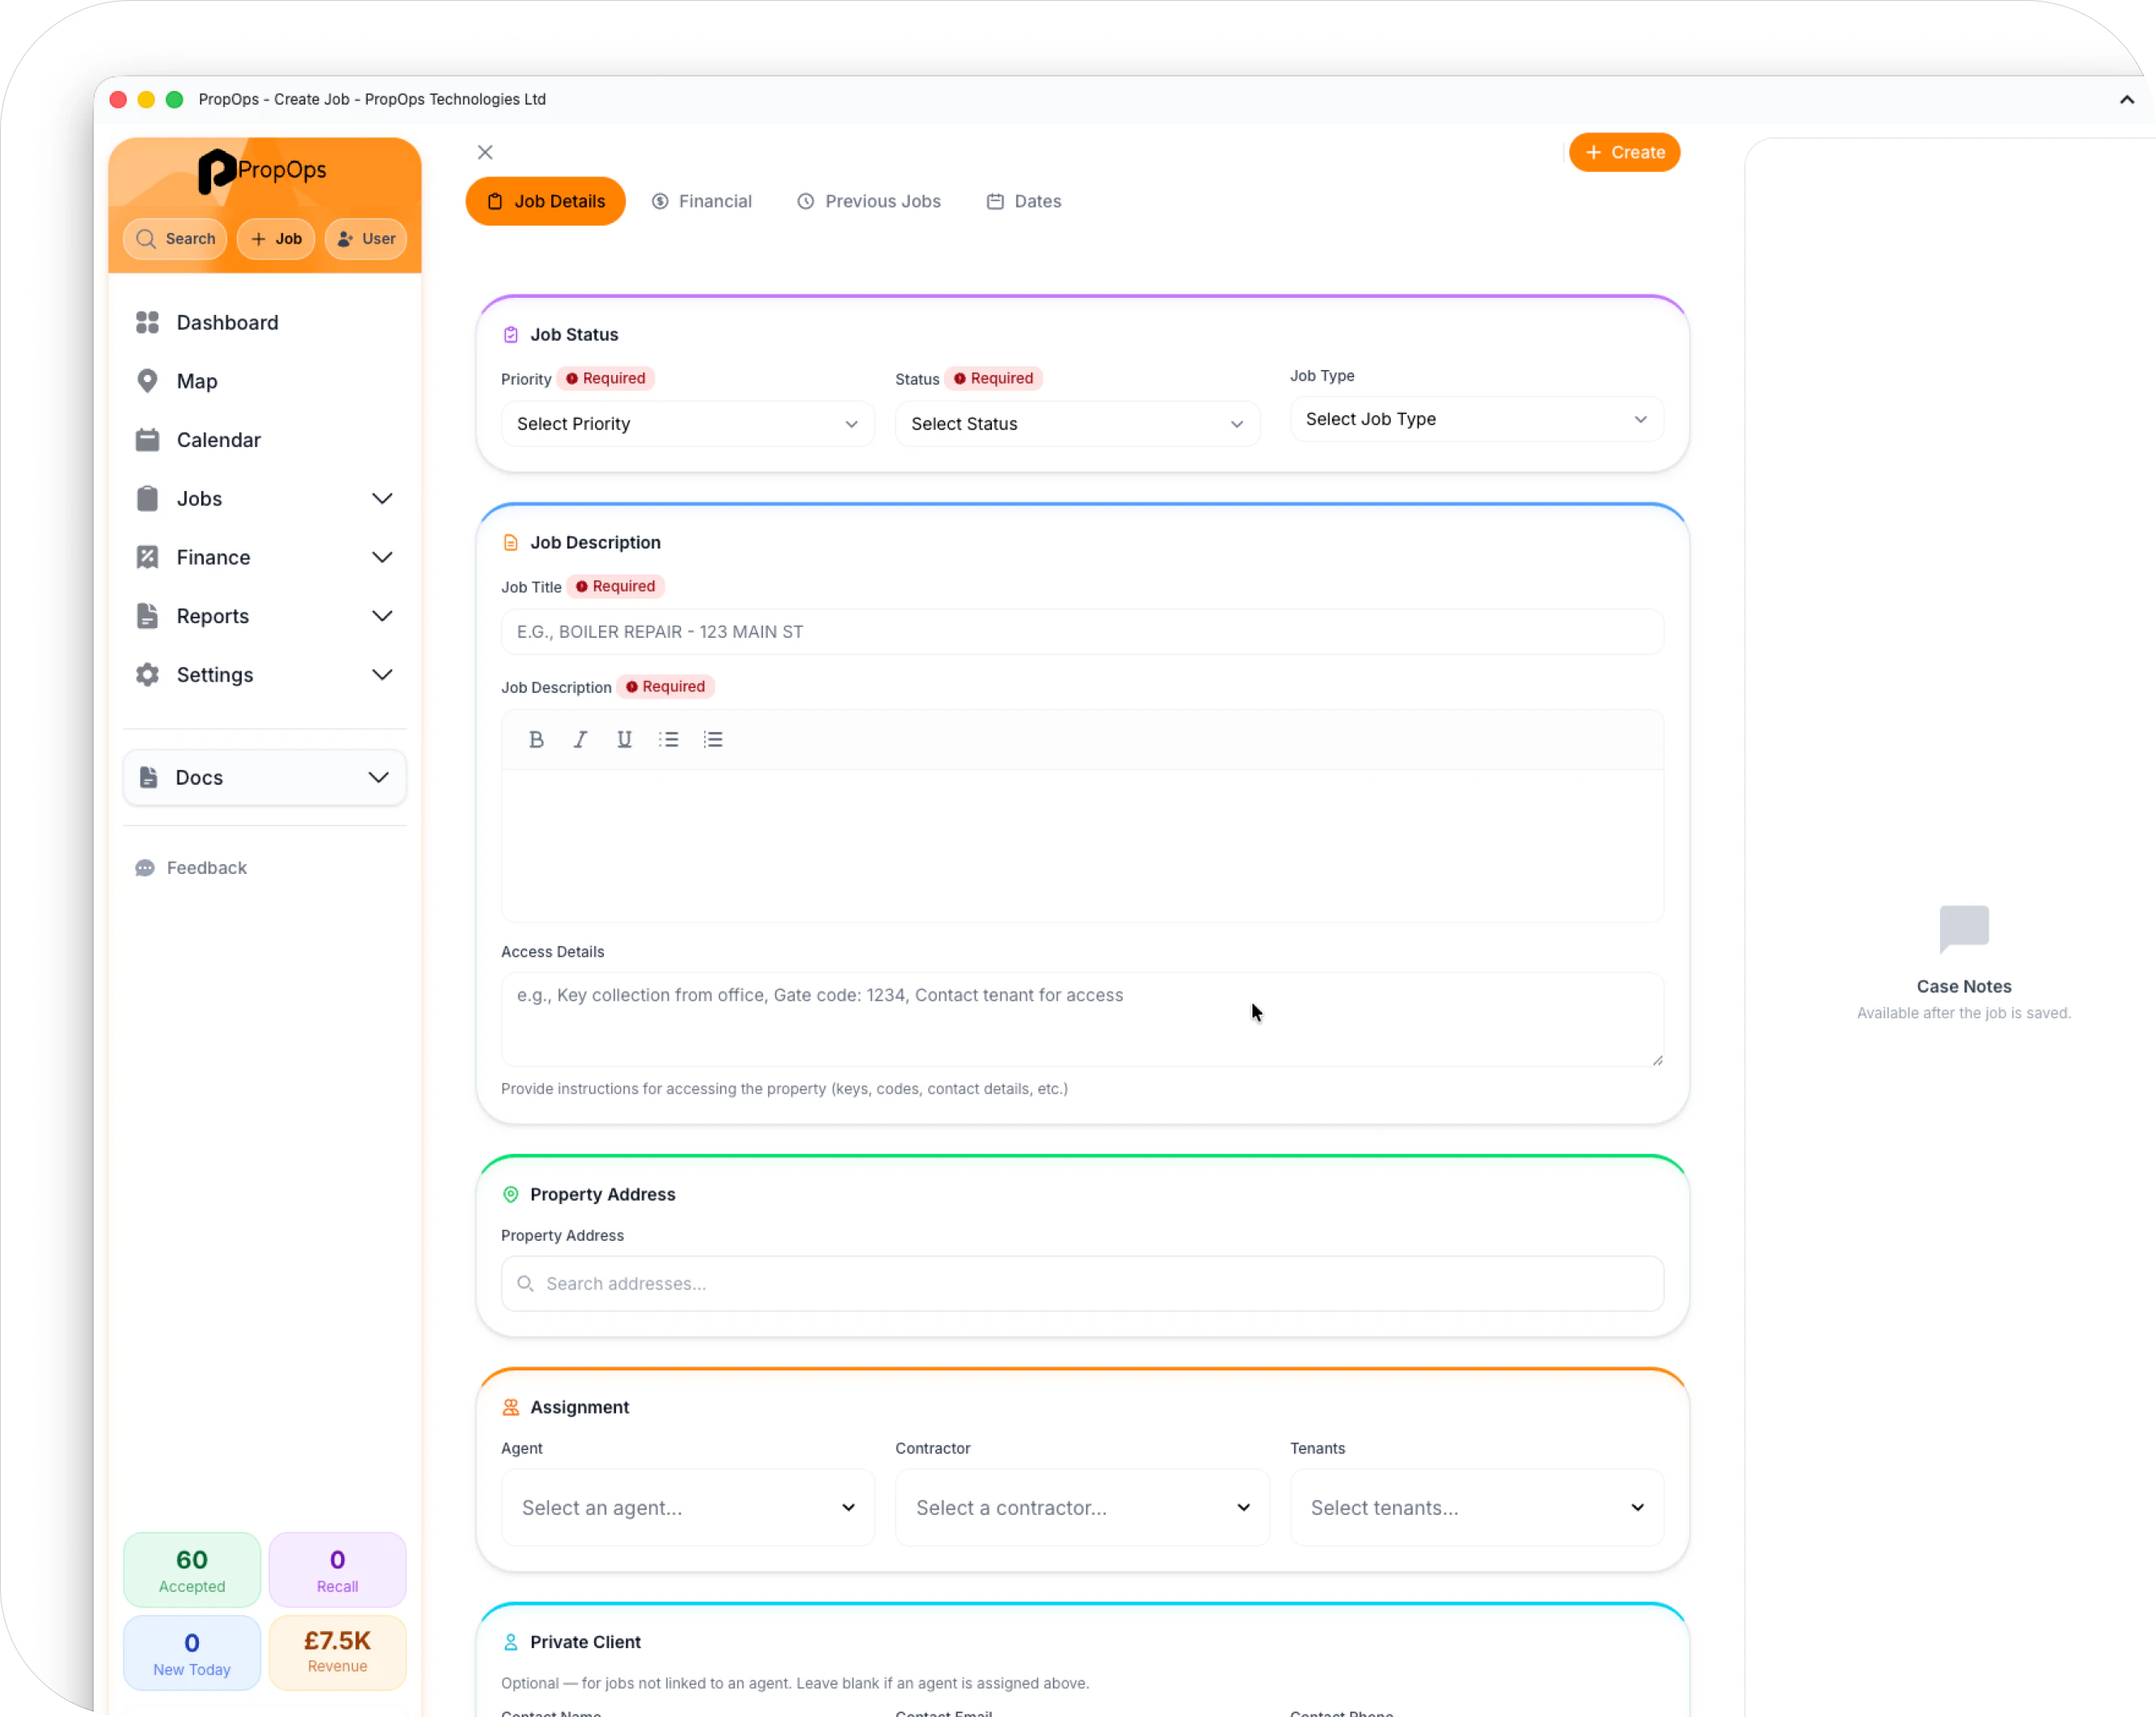Close the create job form with X

486,153
